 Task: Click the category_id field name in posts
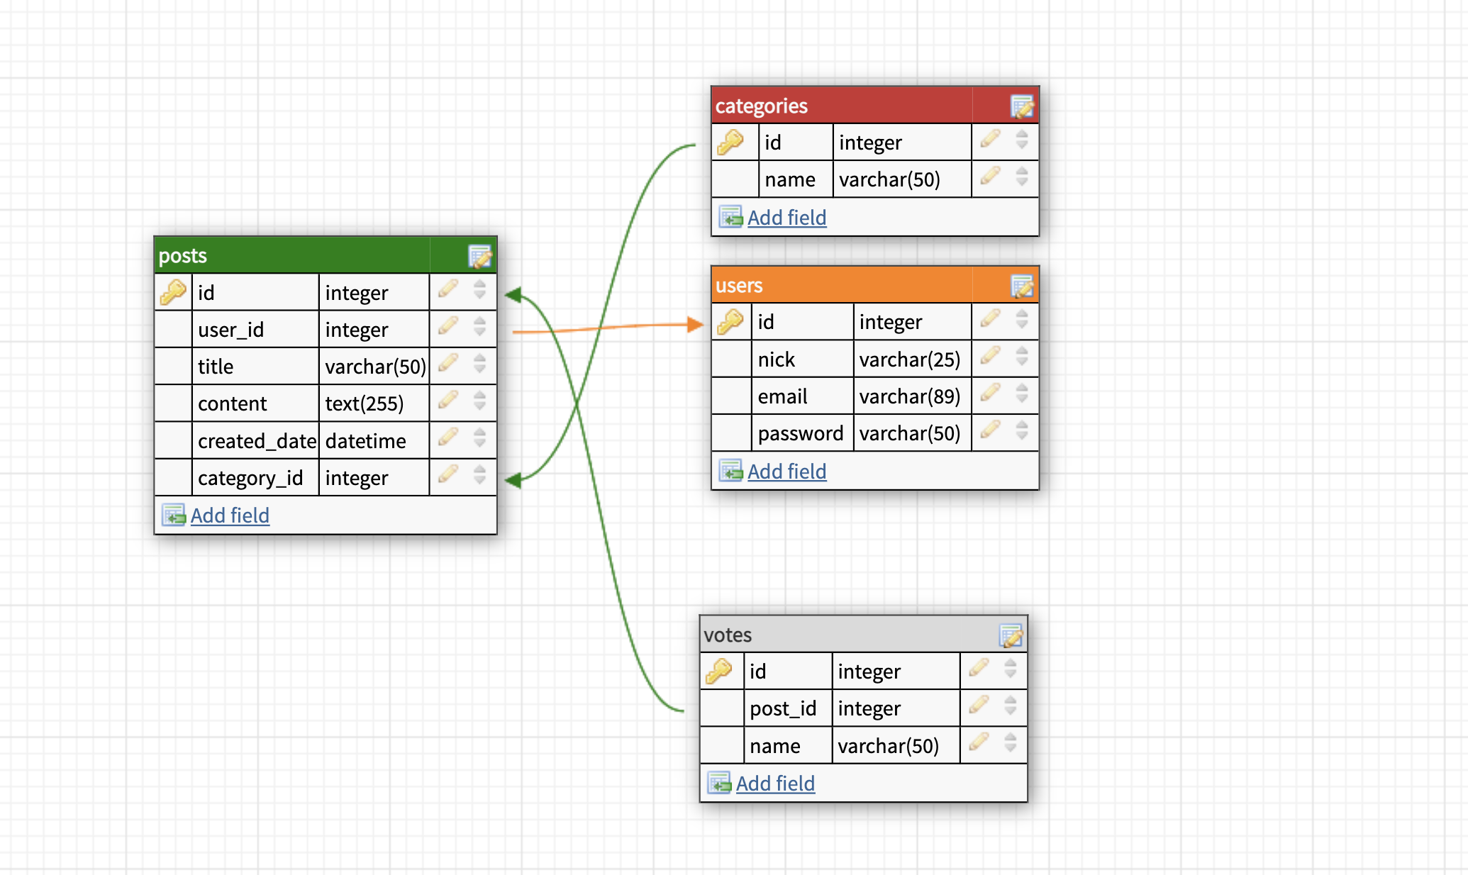click(250, 478)
